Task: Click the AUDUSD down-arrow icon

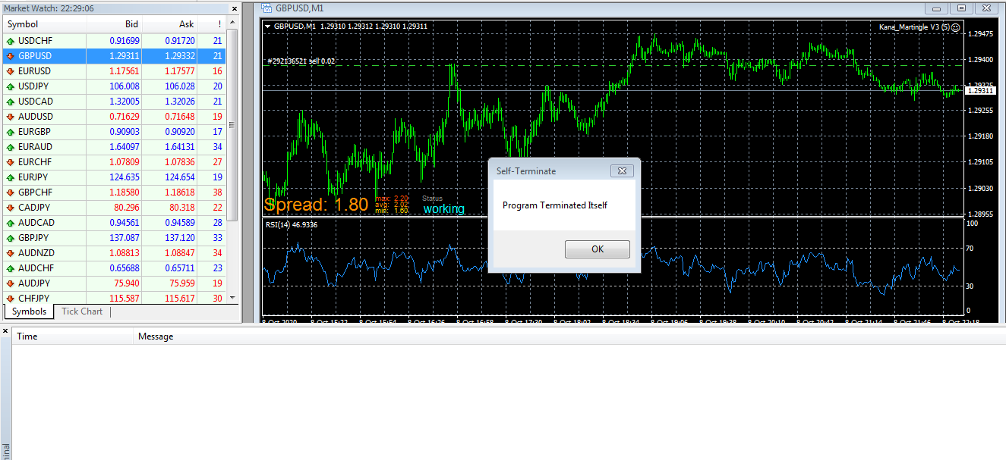Action: (x=11, y=117)
